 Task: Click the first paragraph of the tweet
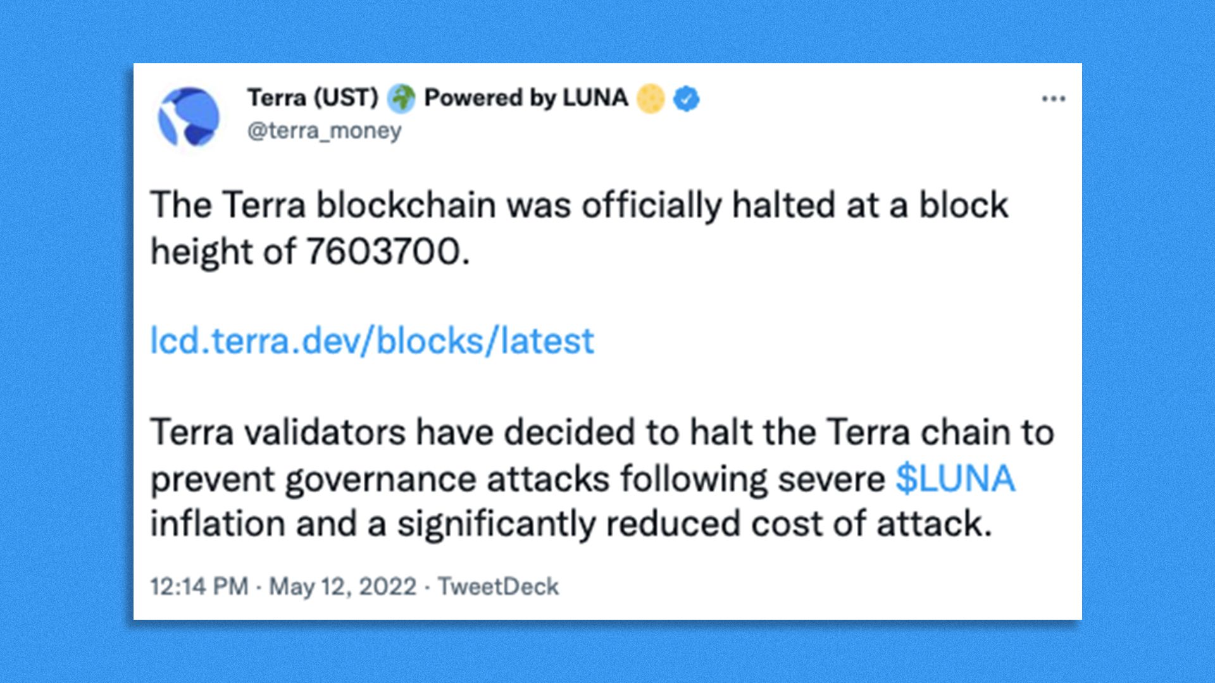pyautogui.click(x=579, y=228)
